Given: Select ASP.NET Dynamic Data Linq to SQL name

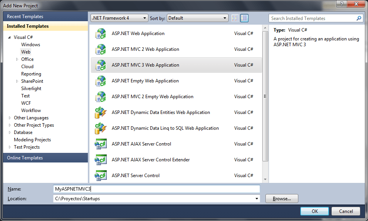Looking at the screenshot, I should point(165,128).
